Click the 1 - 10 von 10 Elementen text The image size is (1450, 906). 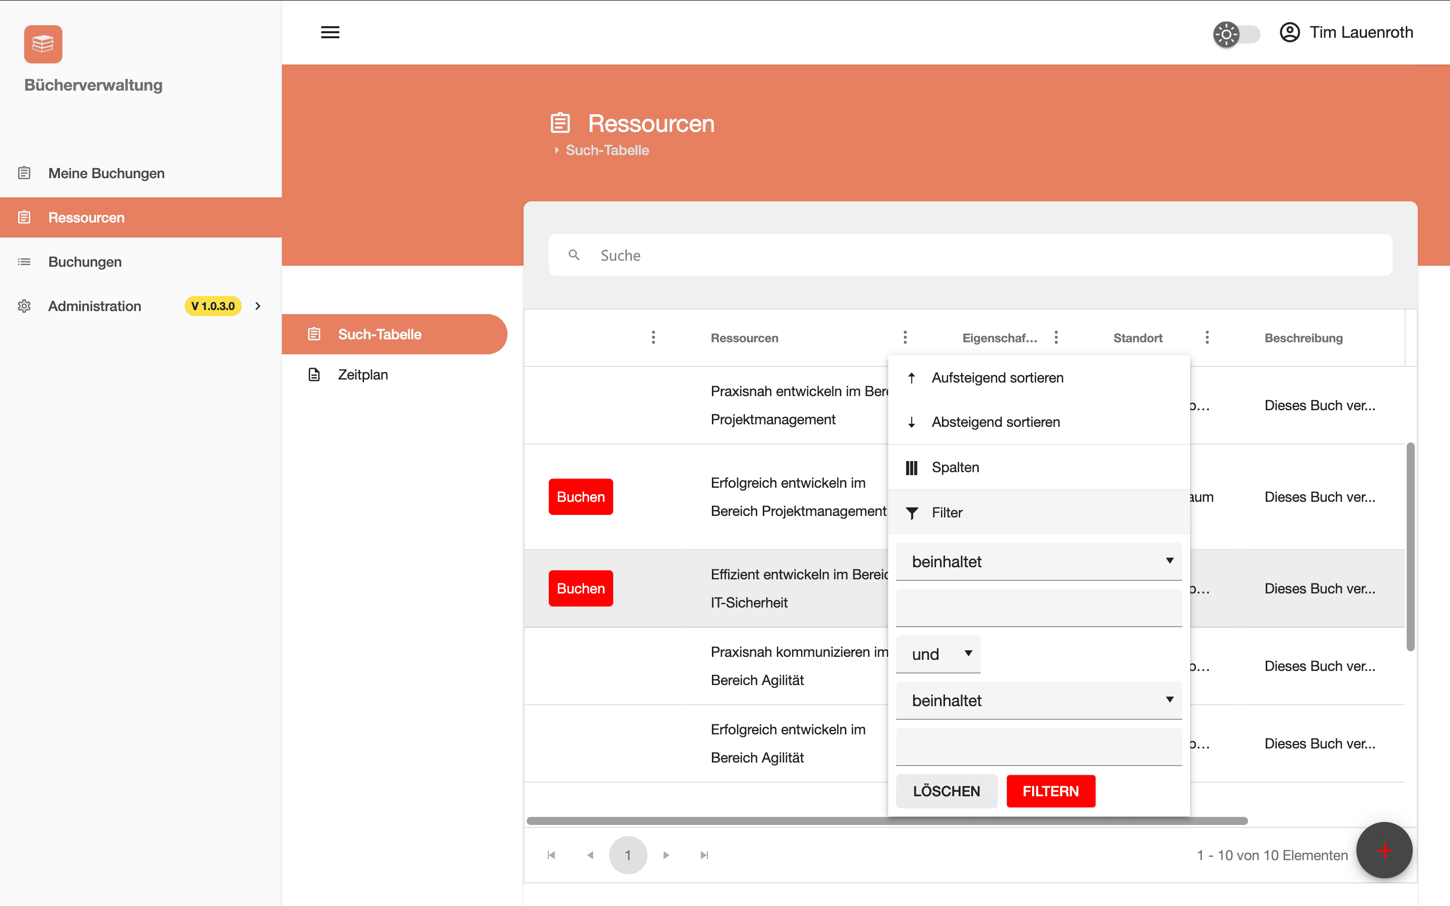1272,856
